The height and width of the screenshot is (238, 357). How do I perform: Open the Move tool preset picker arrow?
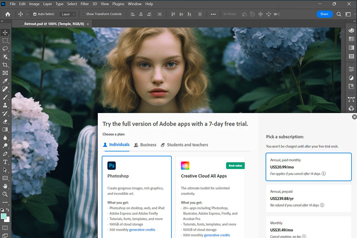(x=27, y=14)
